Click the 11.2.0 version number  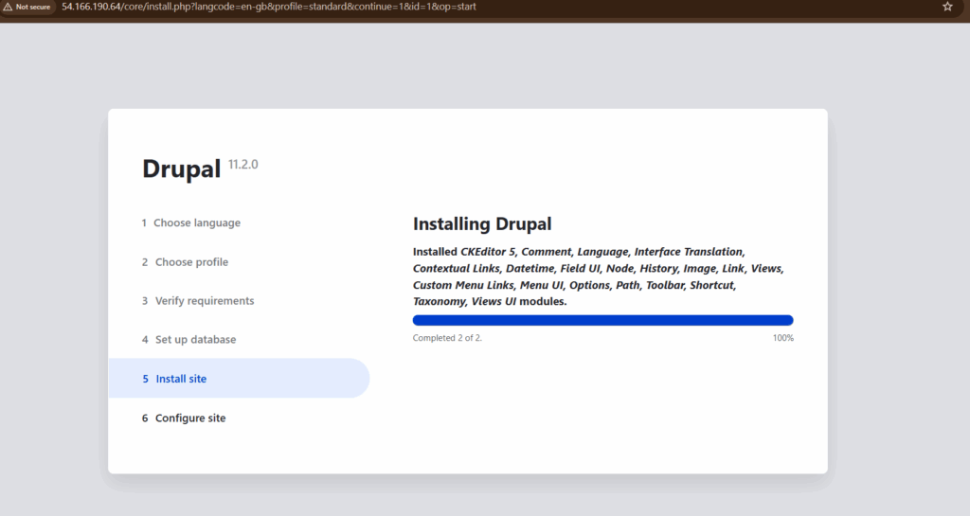click(243, 165)
